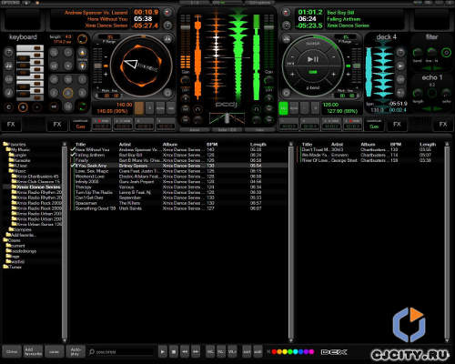Image resolution: width=455 pixels, height=364 pixels.
Task: Click the orange-ringed round button in the loop panel
Action: (68, 93)
